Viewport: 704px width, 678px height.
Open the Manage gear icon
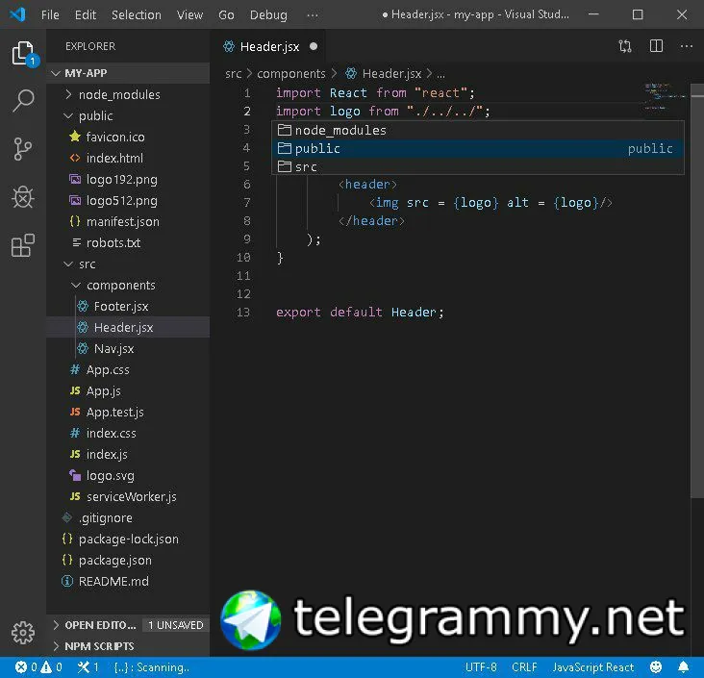click(23, 633)
